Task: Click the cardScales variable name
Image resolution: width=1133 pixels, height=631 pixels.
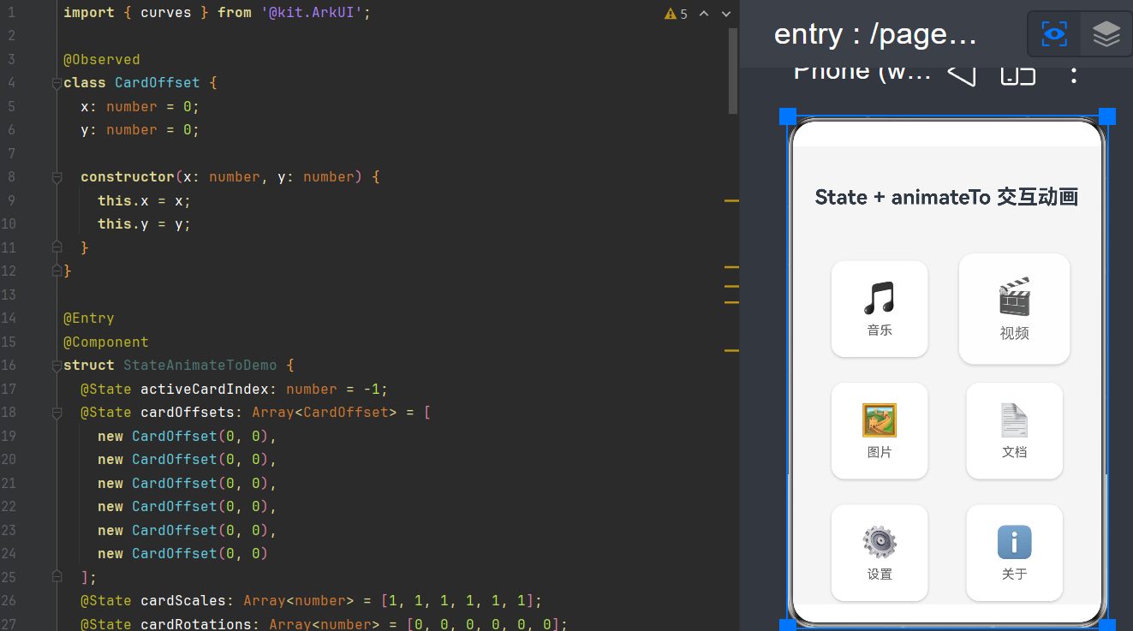Action: coord(183,601)
